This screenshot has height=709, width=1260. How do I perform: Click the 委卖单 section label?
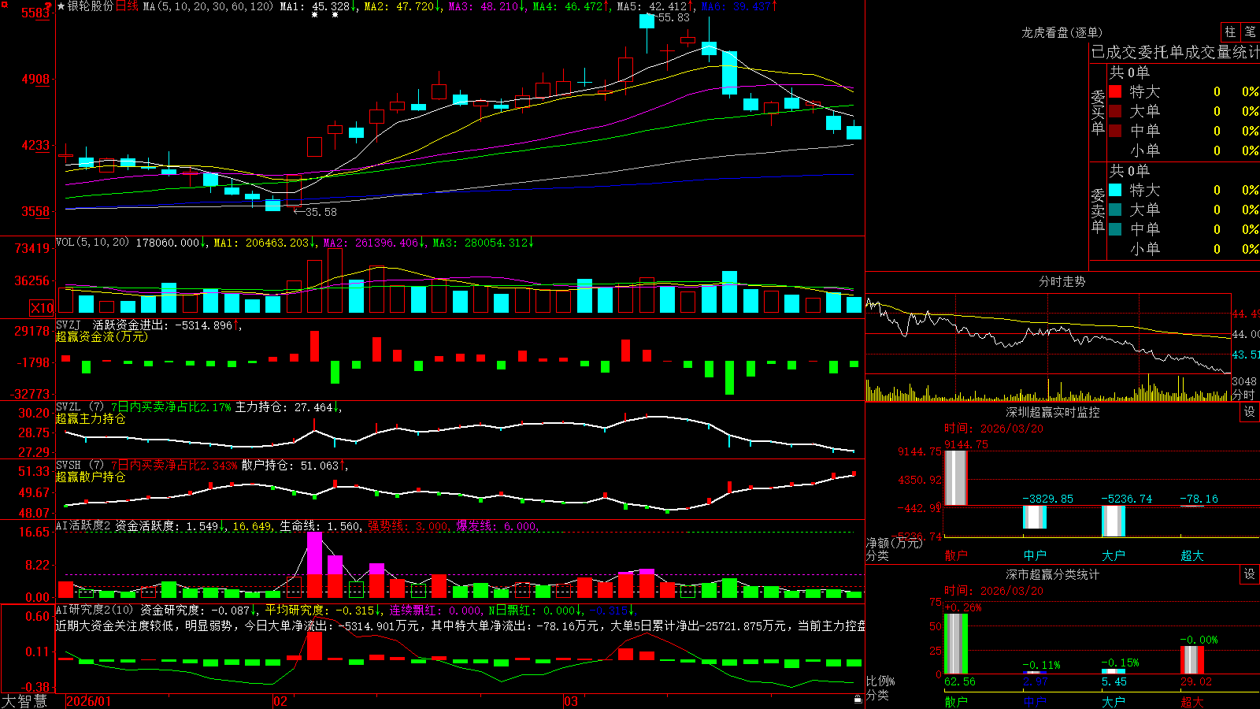point(1098,211)
